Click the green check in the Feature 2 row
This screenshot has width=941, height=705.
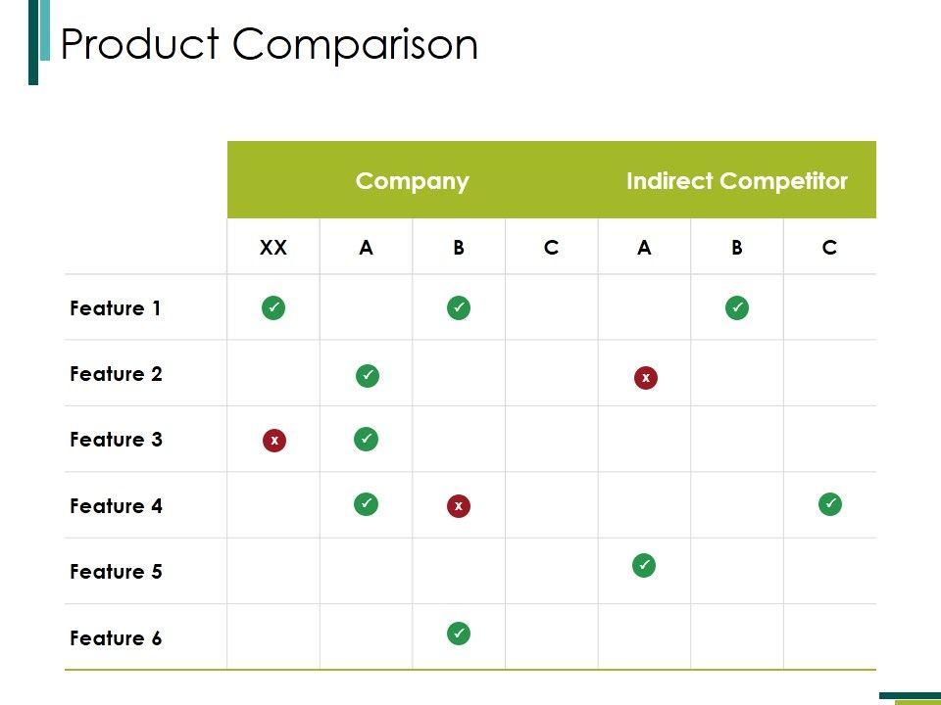[x=367, y=375]
